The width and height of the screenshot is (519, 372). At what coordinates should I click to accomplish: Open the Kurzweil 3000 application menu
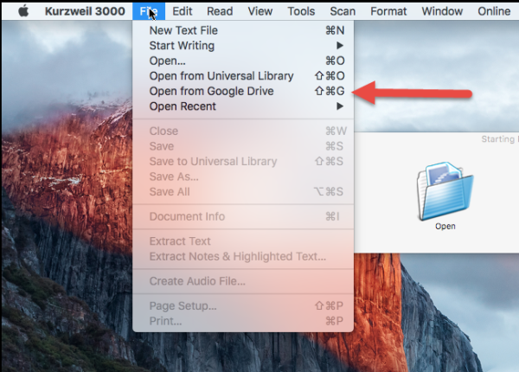(85, 11)
